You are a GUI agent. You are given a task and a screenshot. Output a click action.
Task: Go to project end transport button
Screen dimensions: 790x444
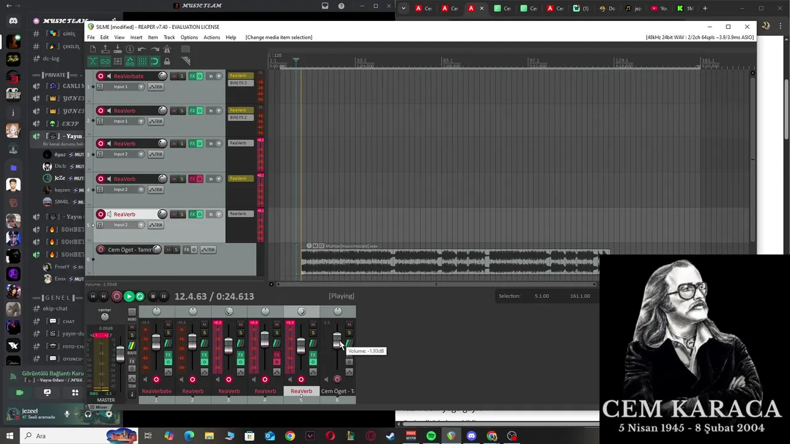click(x=105, y=297)
